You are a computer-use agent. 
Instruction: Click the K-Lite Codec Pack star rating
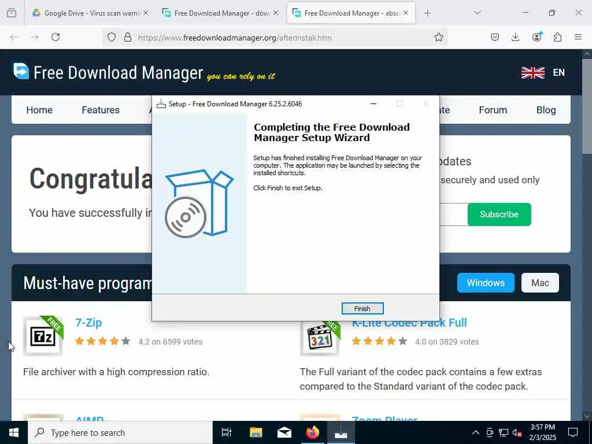coord(379,341)
